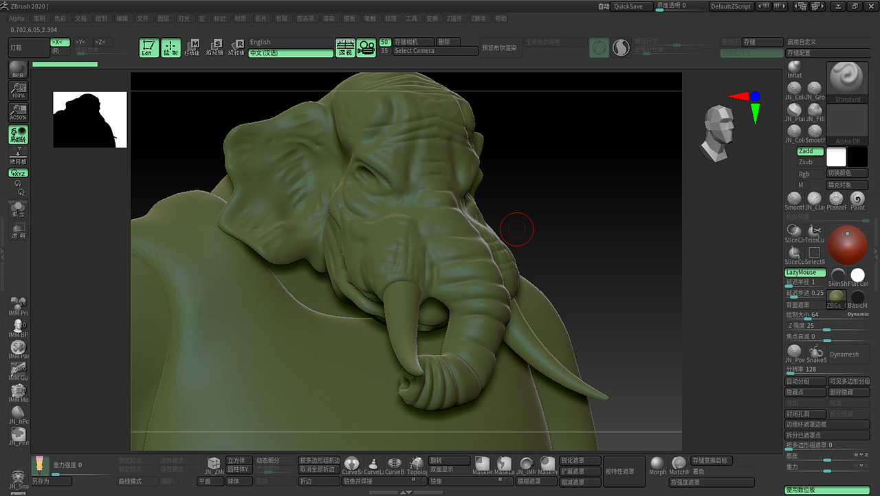This screenshot has width=880, height=496.
Task: Select the SelectRect selection tool
Action: tap(815, 254)
